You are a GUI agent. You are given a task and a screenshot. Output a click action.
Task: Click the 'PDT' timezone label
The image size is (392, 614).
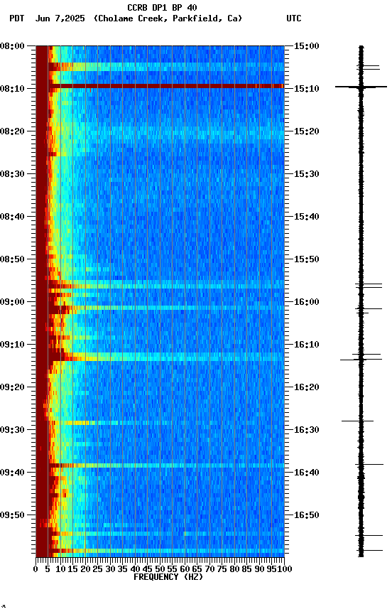[17, 18]
